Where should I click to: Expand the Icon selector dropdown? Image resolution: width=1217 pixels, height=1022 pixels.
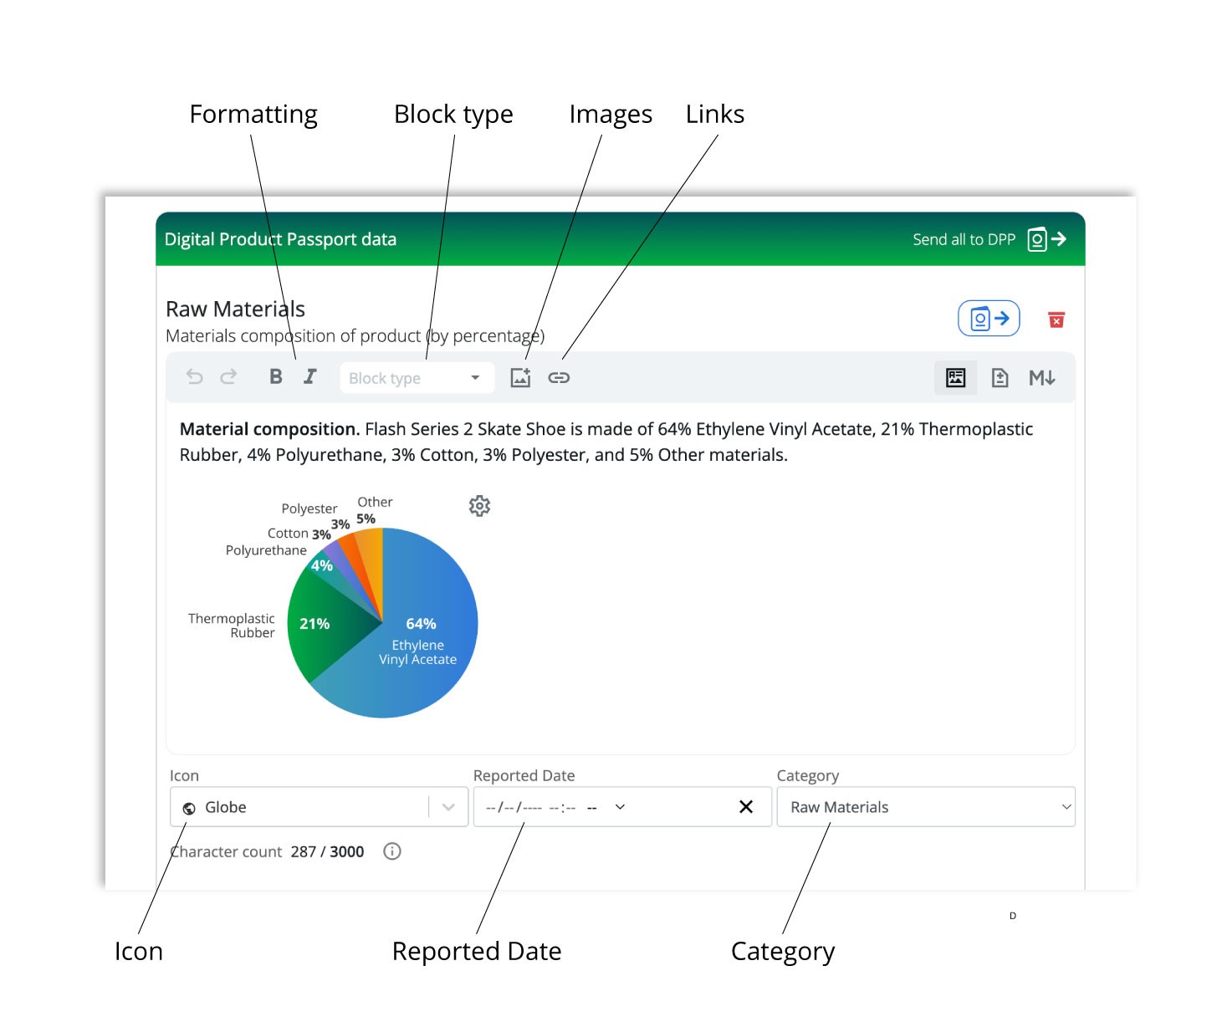click(x=446, y=806)
